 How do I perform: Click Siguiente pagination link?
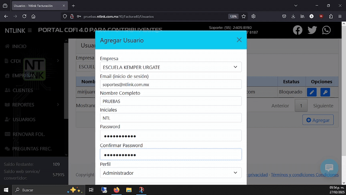323,106
